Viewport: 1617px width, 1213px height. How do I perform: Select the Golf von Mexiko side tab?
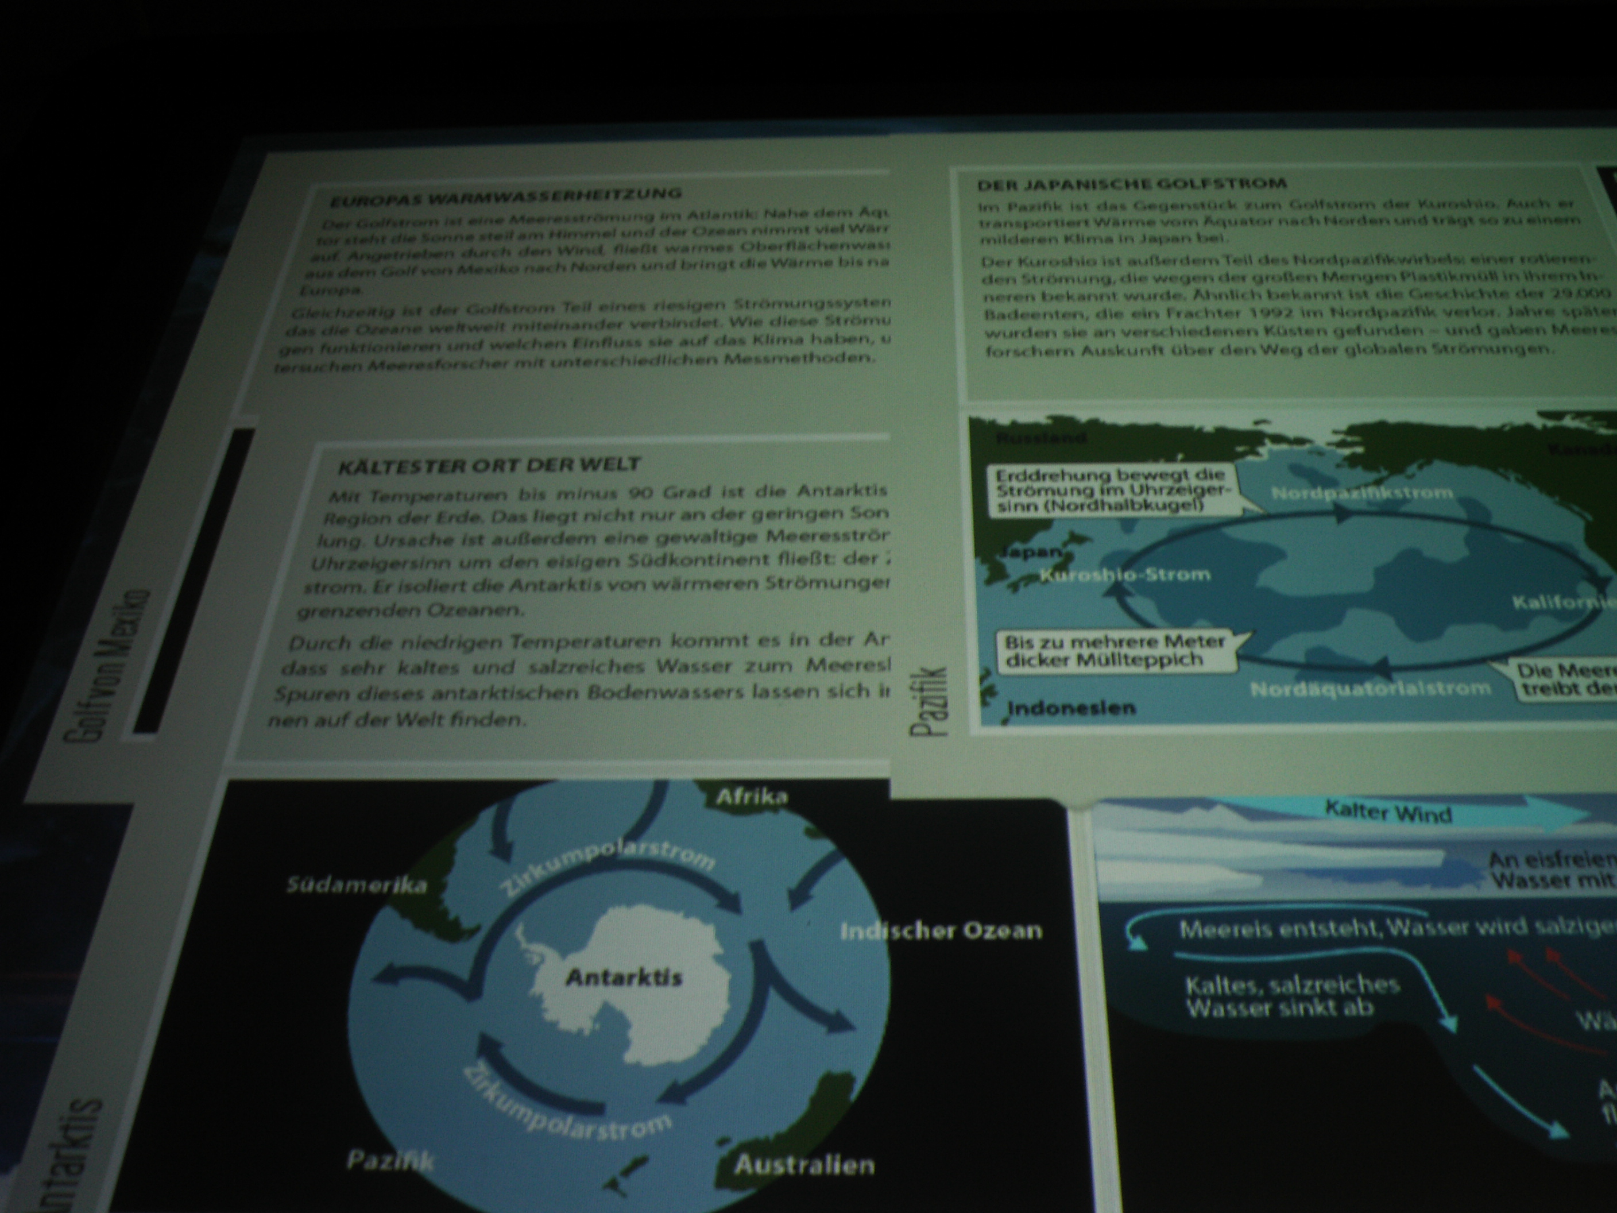(107, 665)
